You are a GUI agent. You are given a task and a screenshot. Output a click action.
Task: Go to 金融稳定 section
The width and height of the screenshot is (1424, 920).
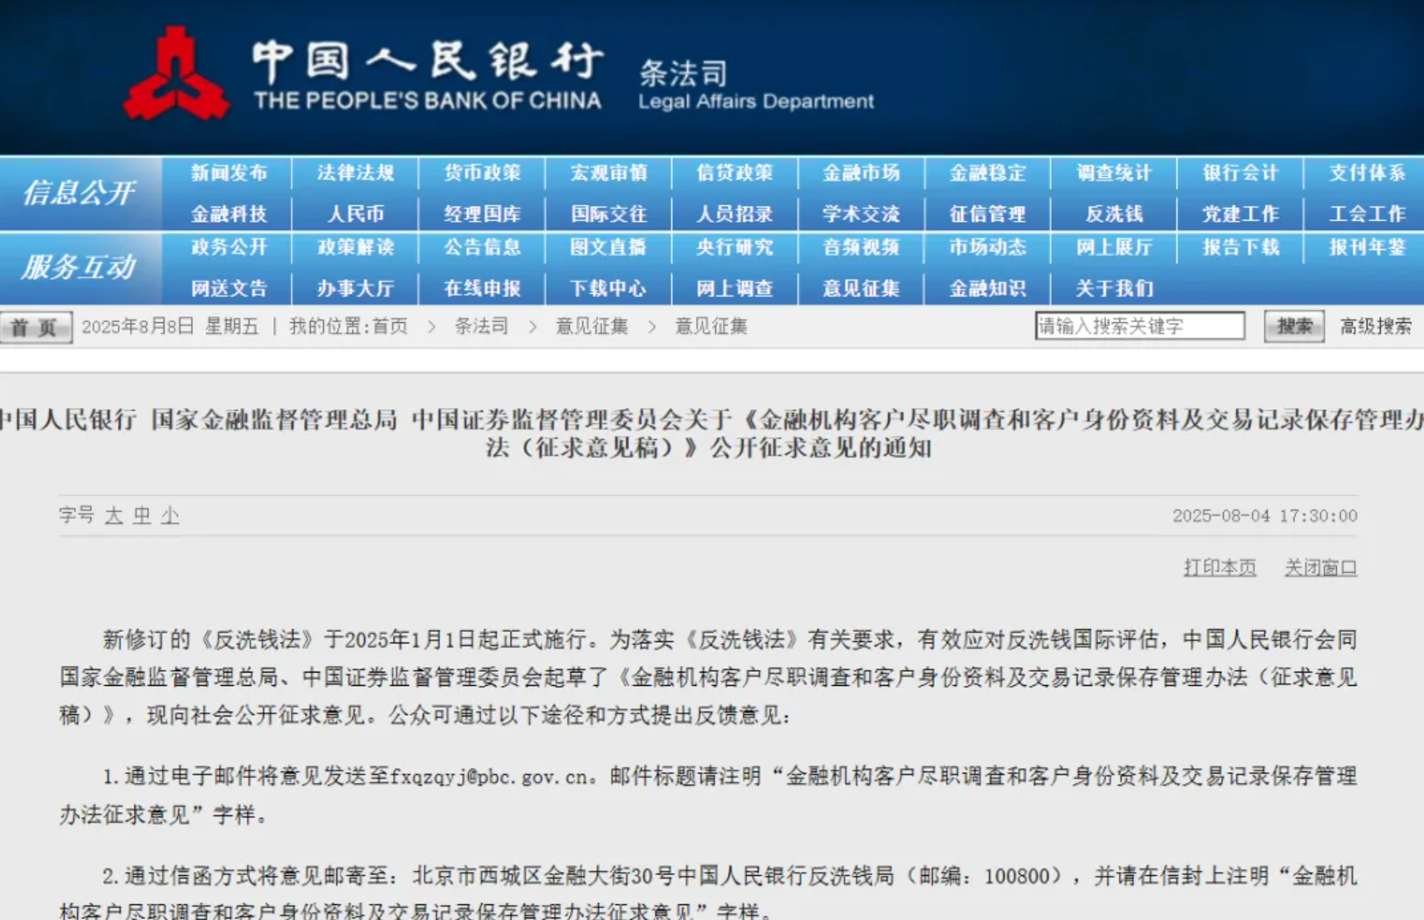pos(988,173)
